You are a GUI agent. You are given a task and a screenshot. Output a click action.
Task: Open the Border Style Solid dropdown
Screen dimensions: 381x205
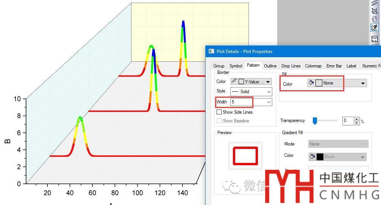coord(251,92)
